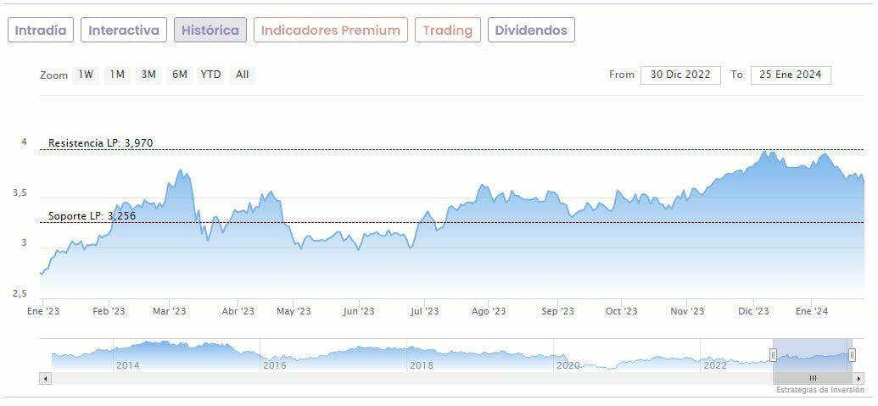Choose the 6M zoom option
878x406 pixels.
tap(179, 75)
